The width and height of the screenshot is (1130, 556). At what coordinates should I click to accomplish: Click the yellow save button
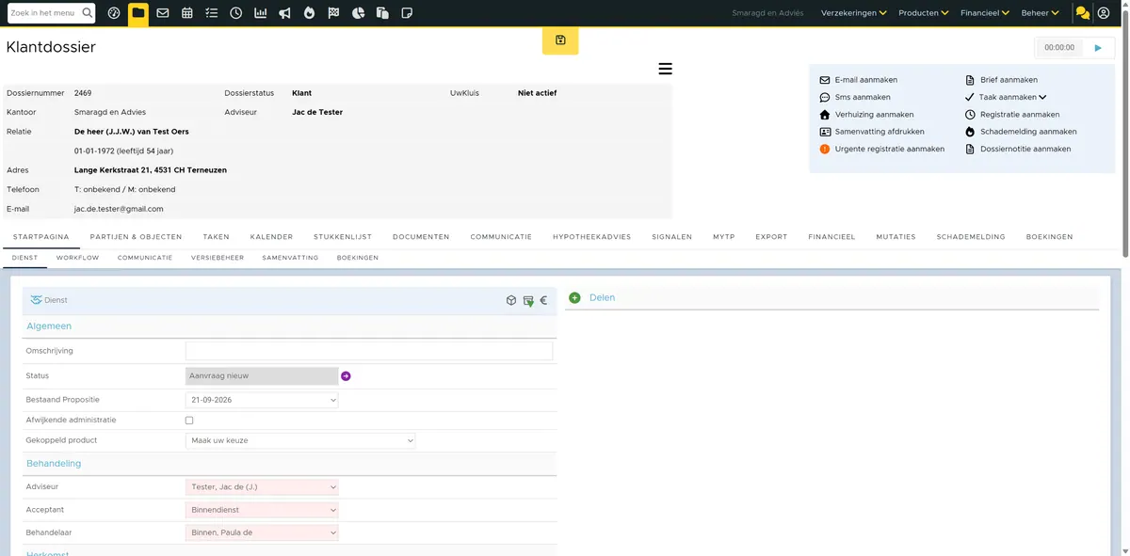(560, 40)
